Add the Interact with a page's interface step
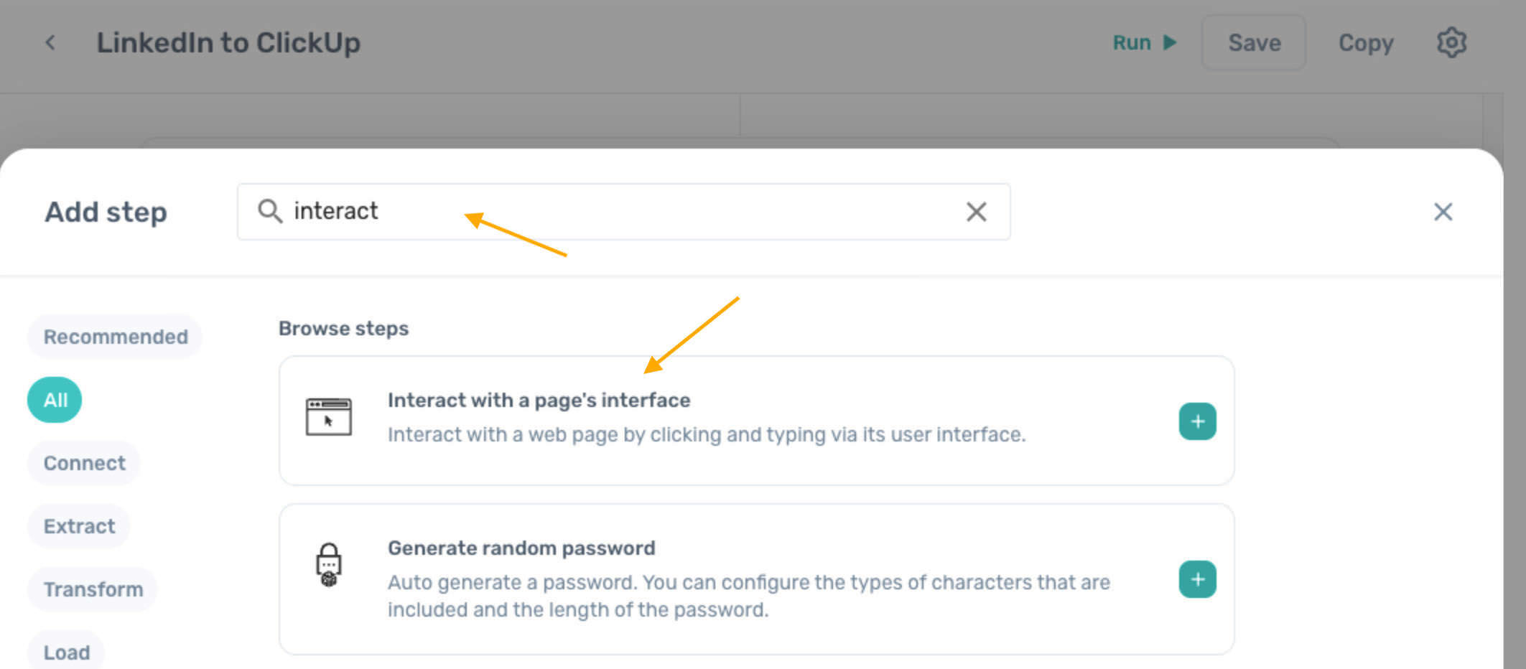 tap(1197, 421)
